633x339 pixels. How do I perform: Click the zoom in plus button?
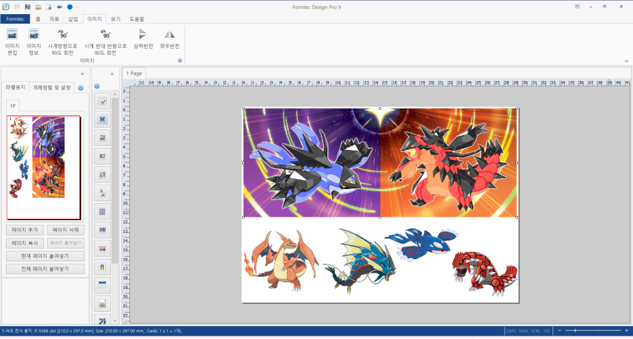click(626, 330)
